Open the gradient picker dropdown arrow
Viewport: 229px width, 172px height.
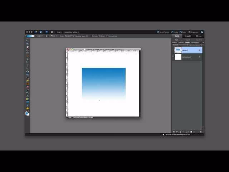[x=34, y=36]
